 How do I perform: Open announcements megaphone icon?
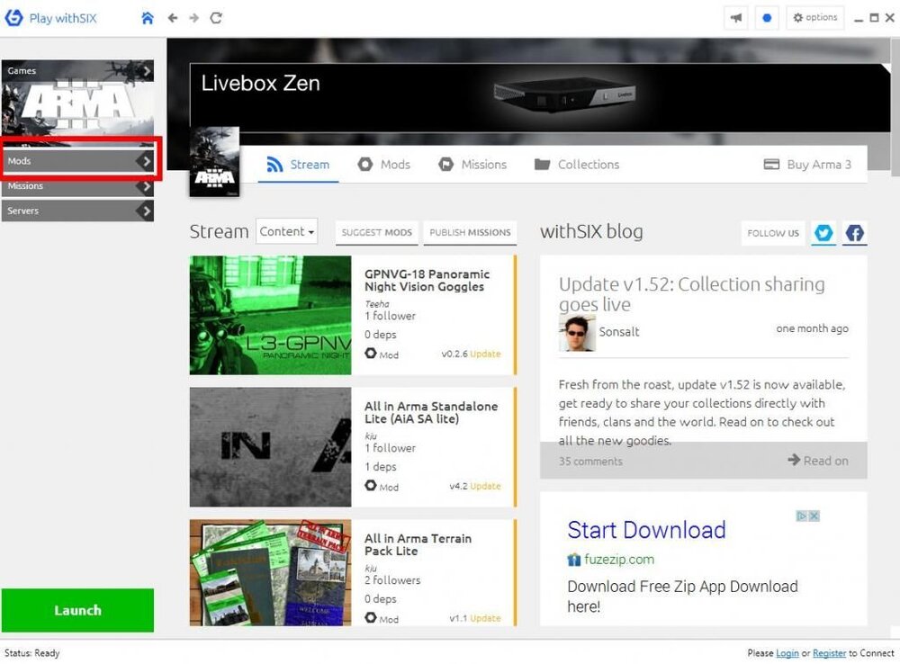click(736, 18)
